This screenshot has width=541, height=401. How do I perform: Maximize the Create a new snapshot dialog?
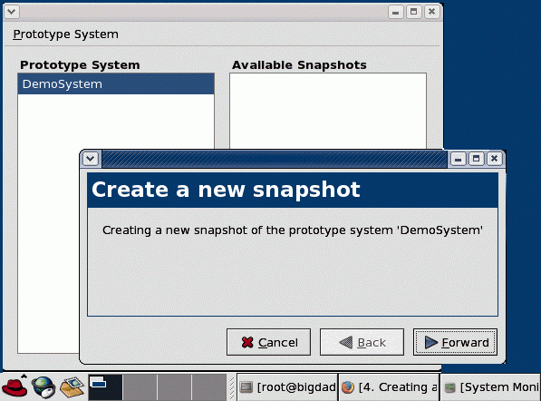[476, 159]
